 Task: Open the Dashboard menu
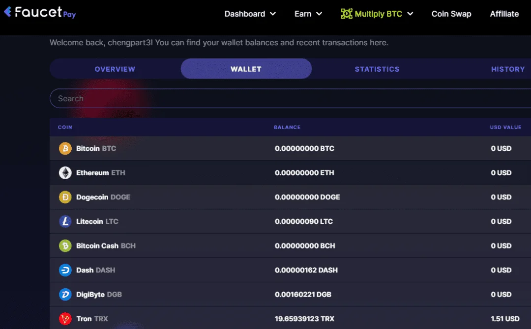tap(250, 14)
